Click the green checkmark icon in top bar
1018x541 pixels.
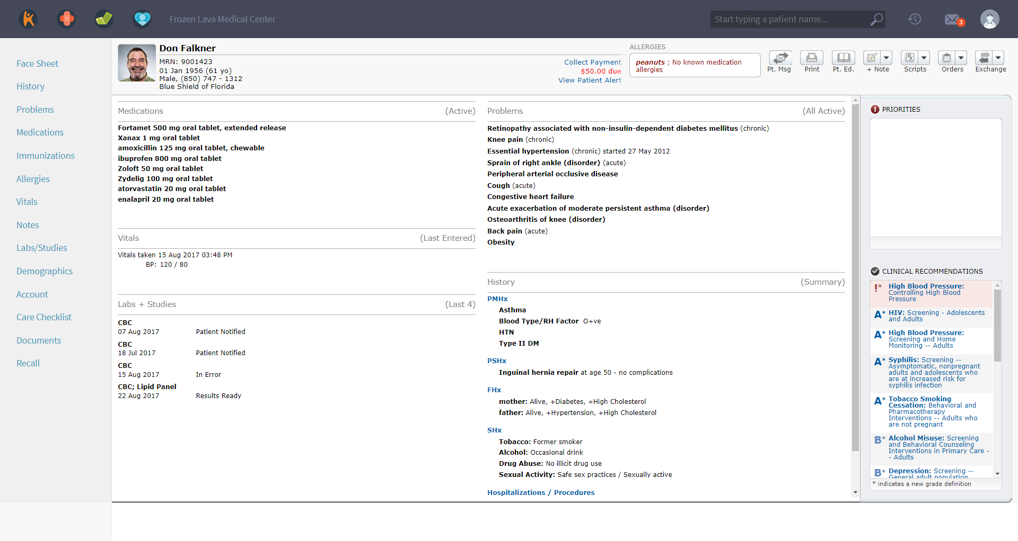click(104, 19)
